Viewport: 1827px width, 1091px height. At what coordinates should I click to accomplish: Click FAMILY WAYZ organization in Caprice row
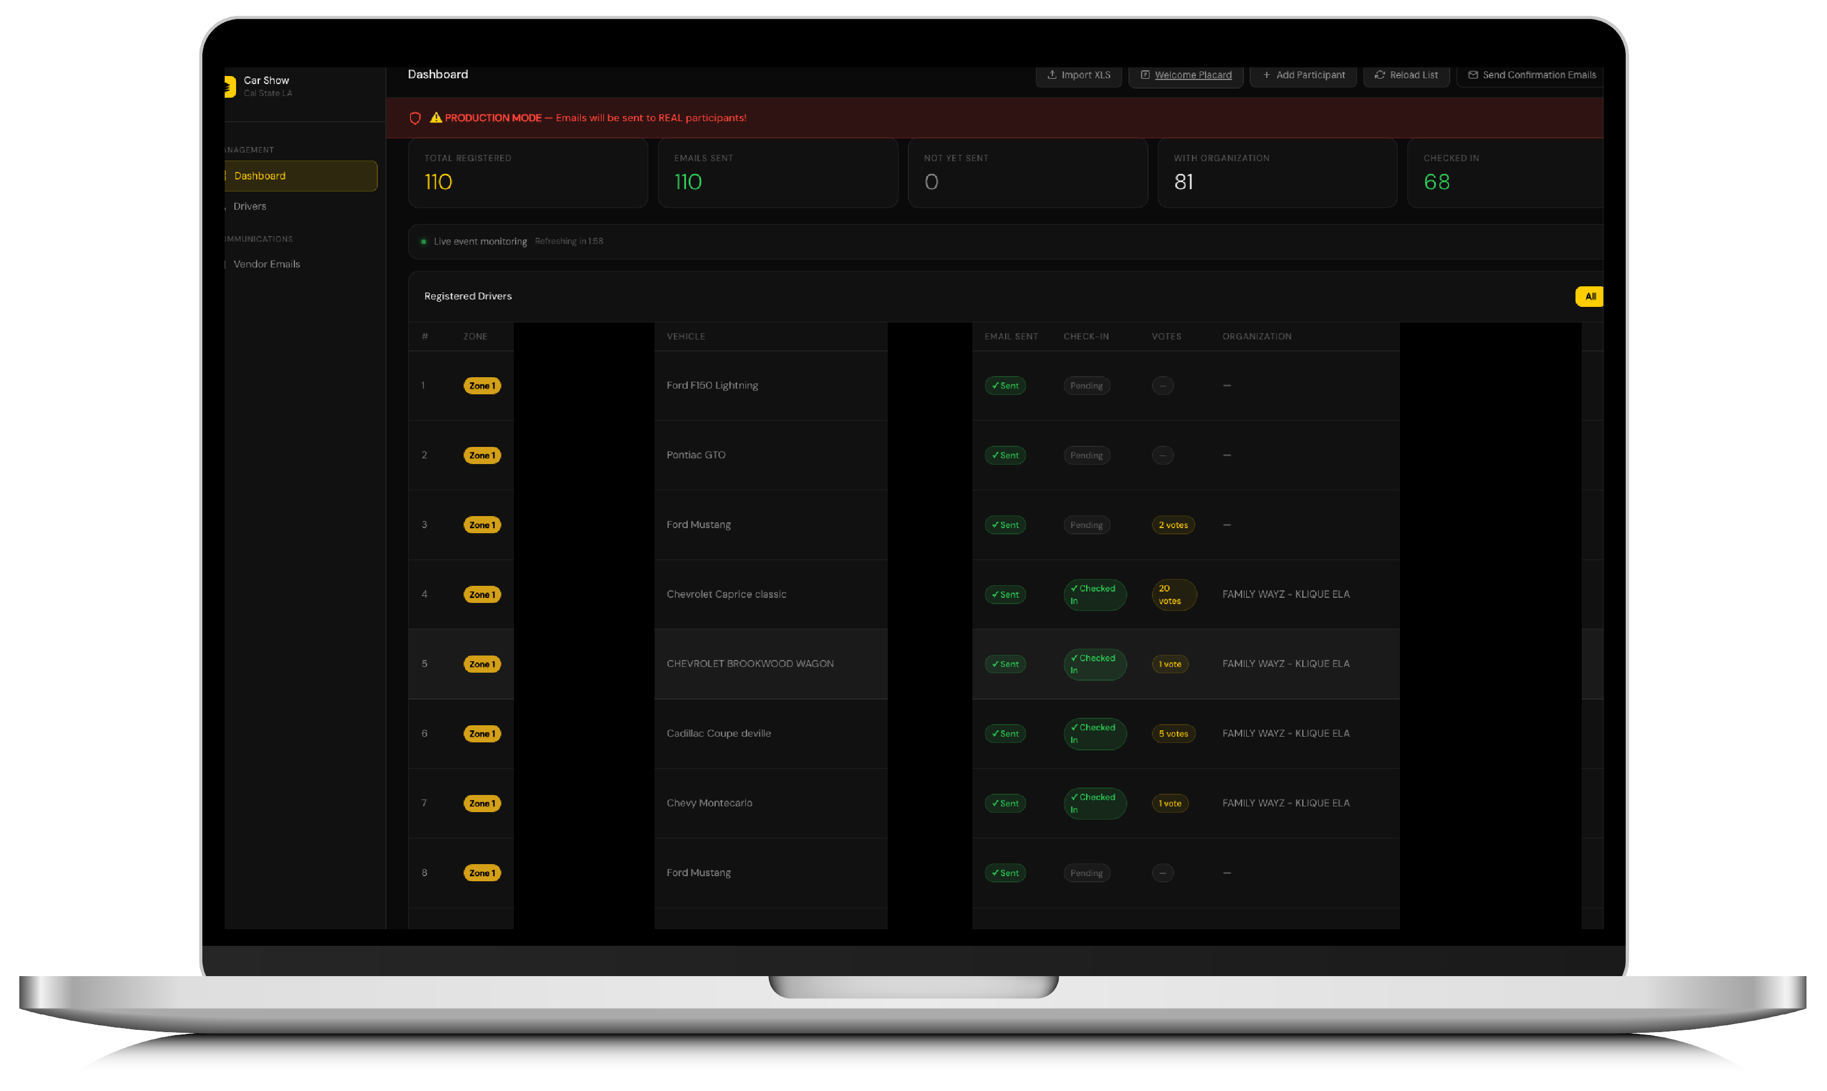(x=1286, y=594)
